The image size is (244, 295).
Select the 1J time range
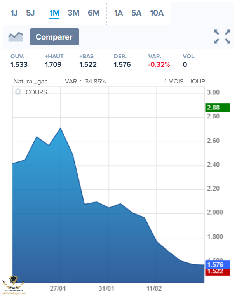tap(14, 13)
